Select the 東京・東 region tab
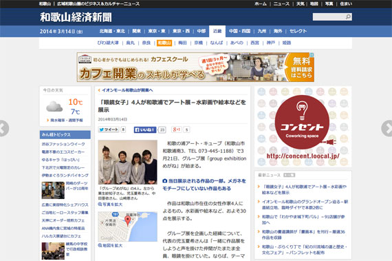 157,31
